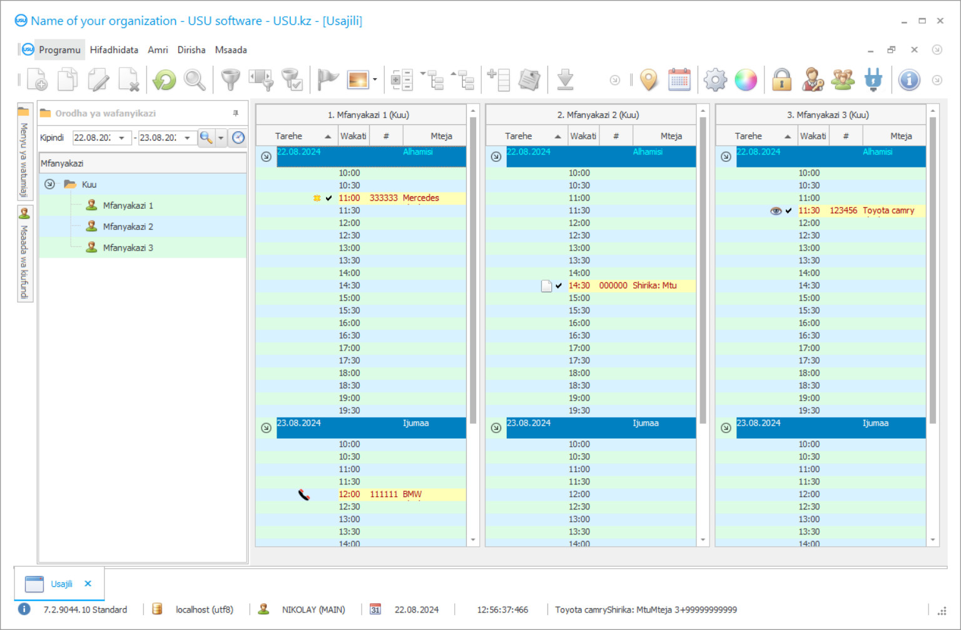Click the Copy record toolbar icon
961x630 pixels.
(x=68, y=80)
